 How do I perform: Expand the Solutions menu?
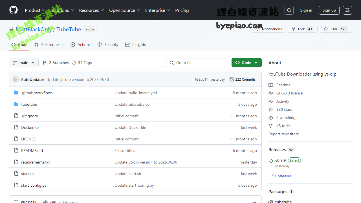click(62, 10)
